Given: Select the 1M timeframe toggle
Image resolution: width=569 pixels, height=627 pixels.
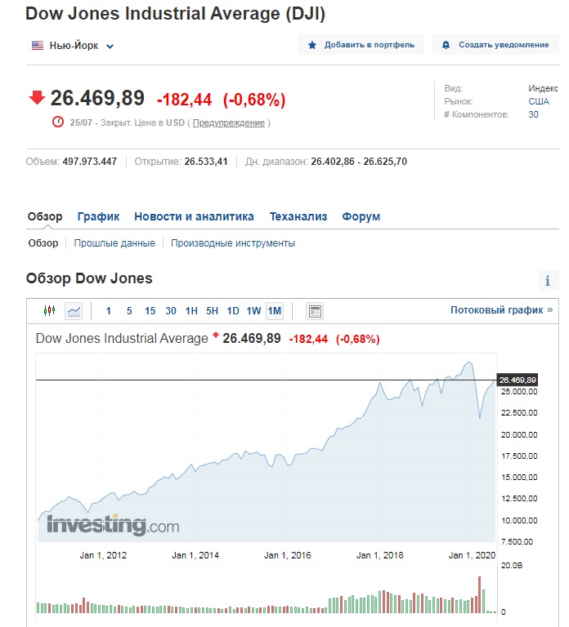Looking at the screenshot, I should click(275, 311).
